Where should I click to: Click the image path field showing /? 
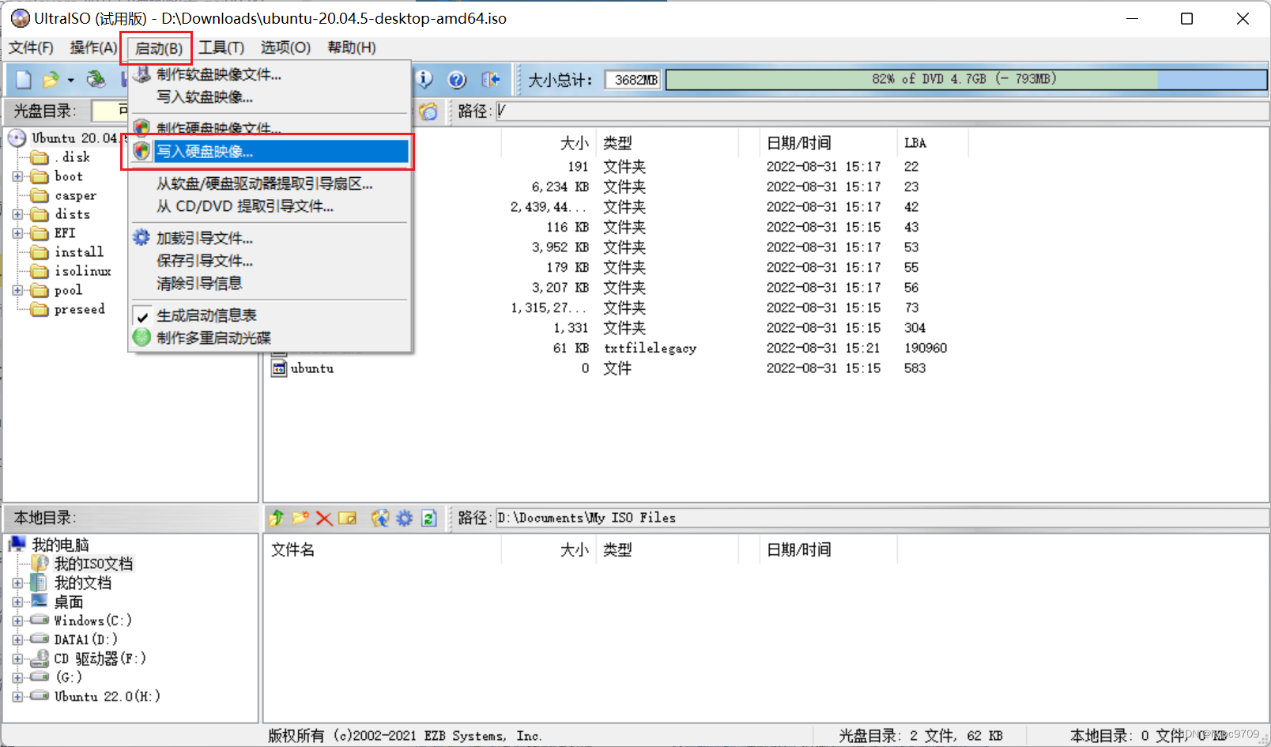pos(881,111)
